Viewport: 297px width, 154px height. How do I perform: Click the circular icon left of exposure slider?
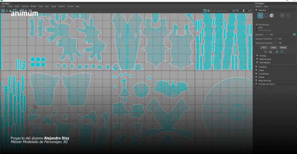(234, 11)
